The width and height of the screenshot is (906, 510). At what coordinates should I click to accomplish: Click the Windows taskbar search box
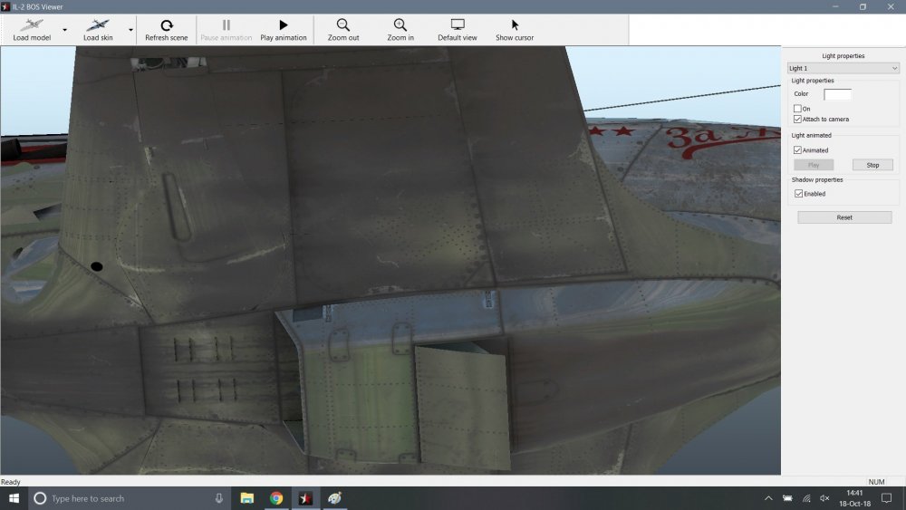[127, 498]
